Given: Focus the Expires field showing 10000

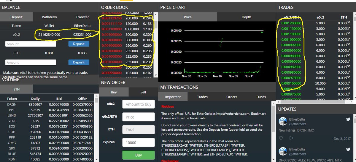Looking at the screenshot, I should pos(139,142).
